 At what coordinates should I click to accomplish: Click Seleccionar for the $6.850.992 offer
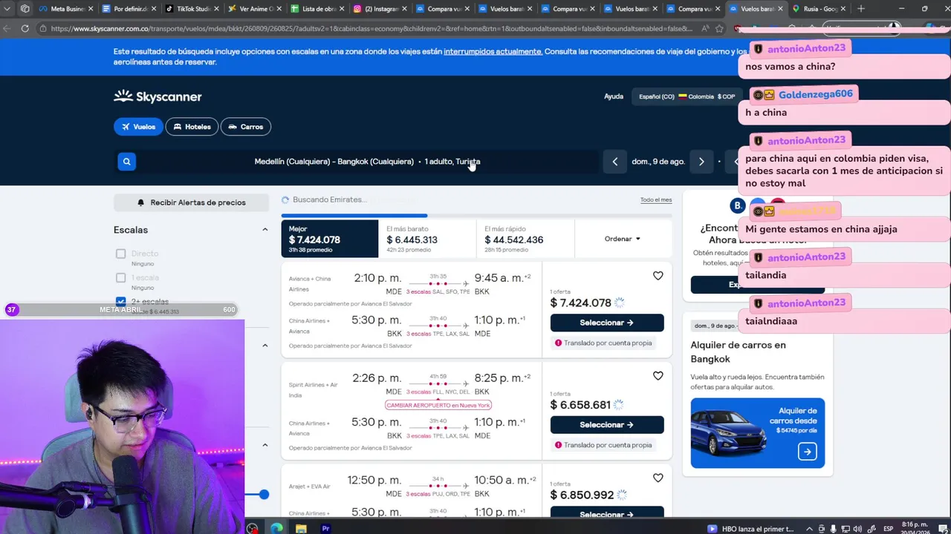pyautogui.click(x=607, y=513)
